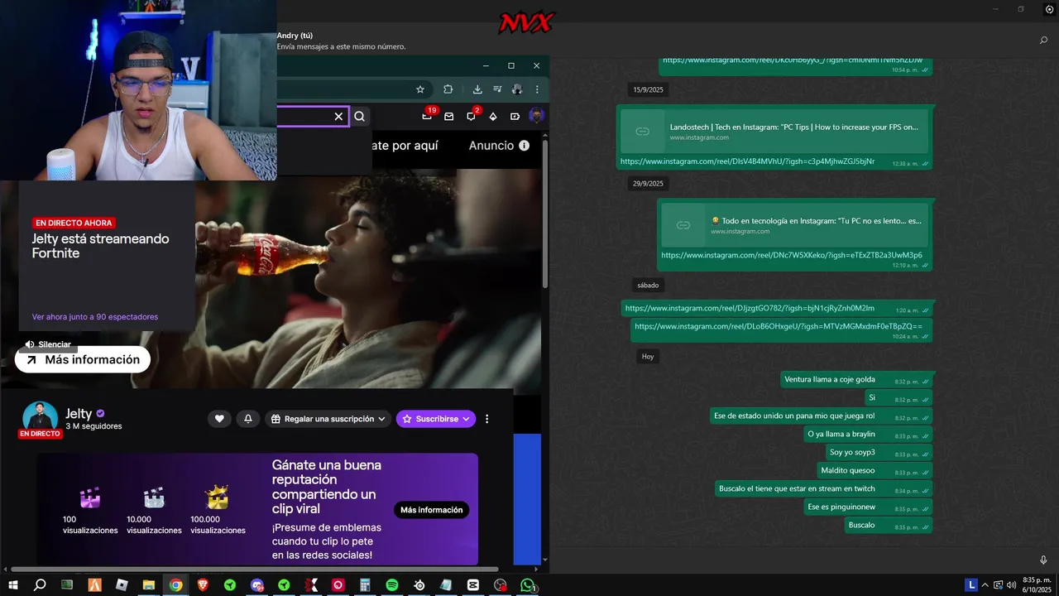The width and height of the screenshot is (1059, 596).
Task: Open Todo en tecnología link preview card
Action: click(x=794, y=225)
